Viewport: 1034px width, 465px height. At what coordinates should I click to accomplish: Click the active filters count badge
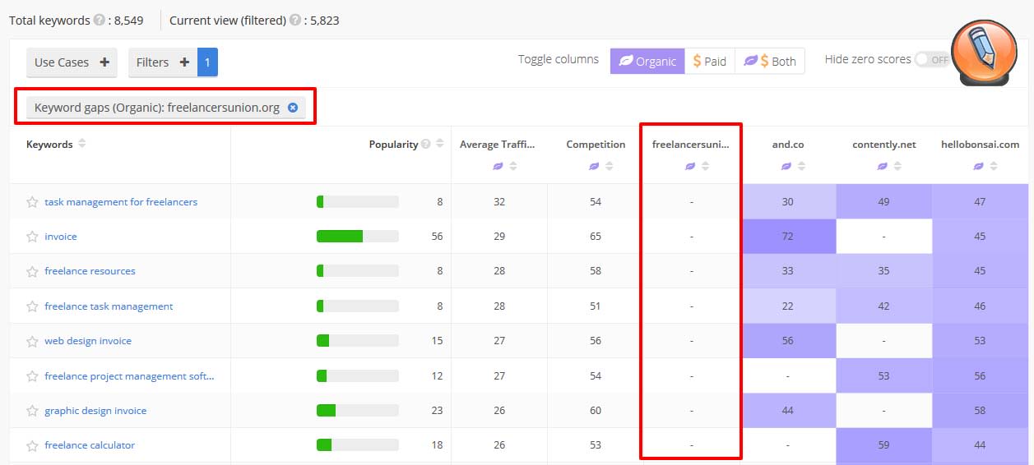tap(207, 62)
